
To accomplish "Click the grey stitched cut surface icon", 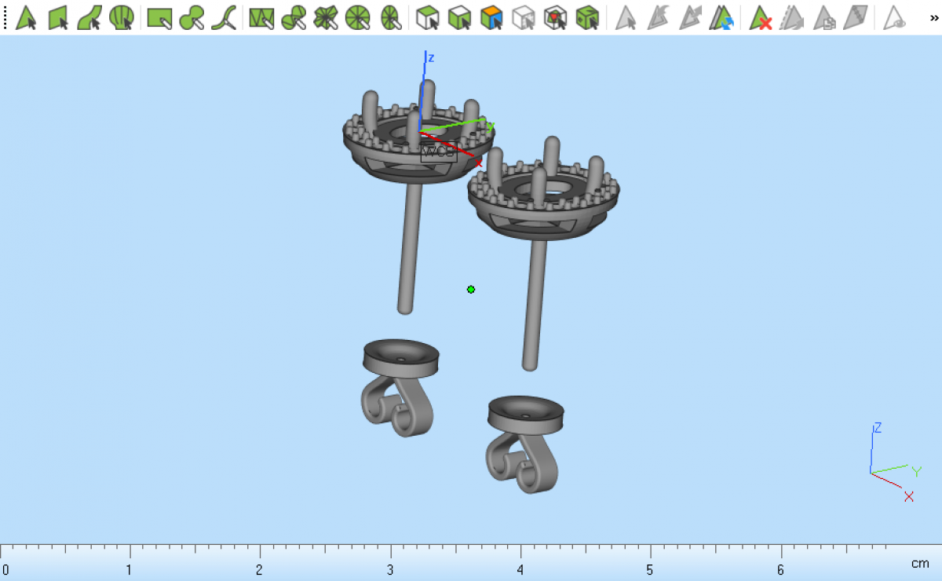I will click(x=855, y=17).
